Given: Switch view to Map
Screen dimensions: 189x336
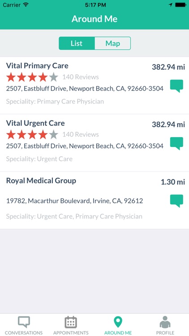Looking at the screenshot, I should [112, 43].
